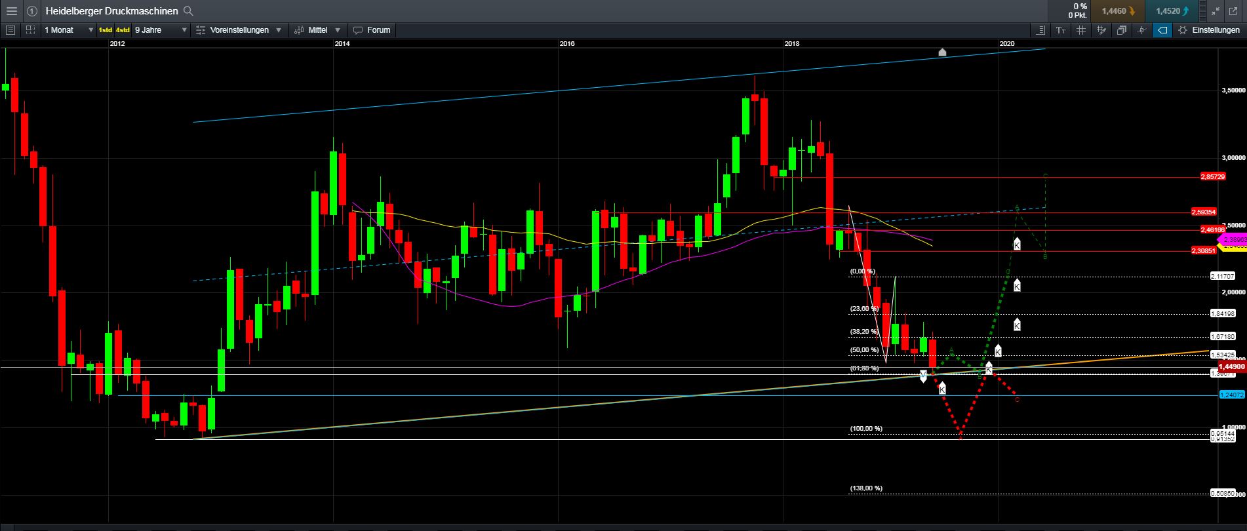The height and width of the screenshot is (531, 1247).
Task: Open the chart layout grid icon
Action: tap(30, 30)
